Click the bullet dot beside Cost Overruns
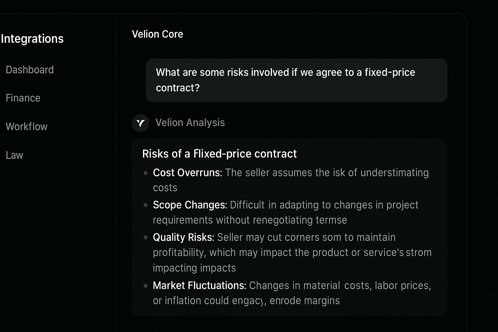The image size is (498, 332). click(x=146, y=173)
